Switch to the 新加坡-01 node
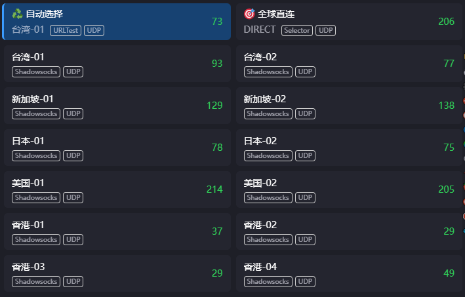 click(117, 106)
